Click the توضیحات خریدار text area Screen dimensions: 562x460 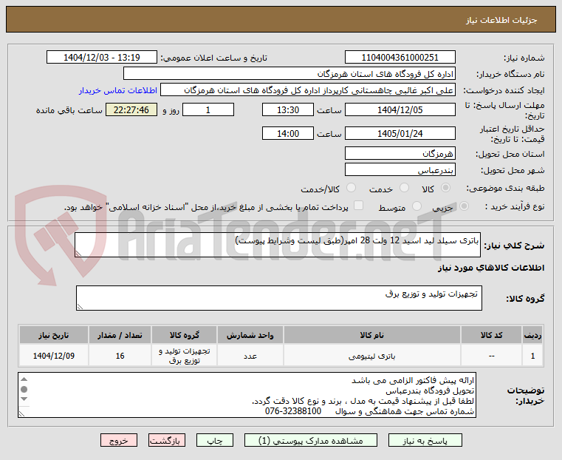click(247, 395)
